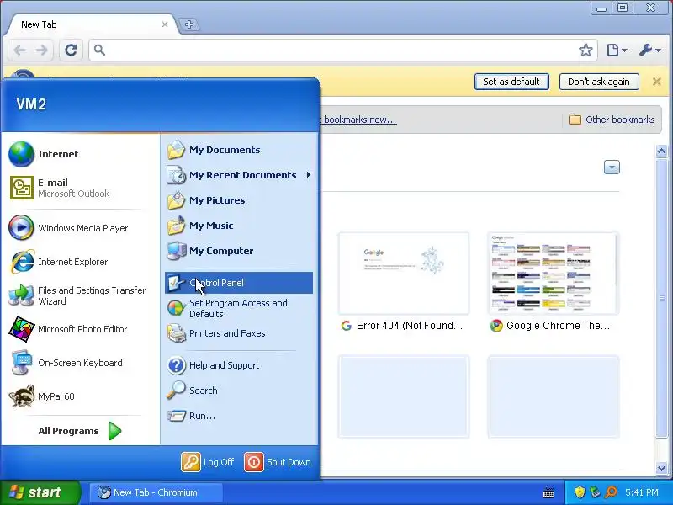Click the Log Off button
The image size is (673, 505).
tap(208, 462)
